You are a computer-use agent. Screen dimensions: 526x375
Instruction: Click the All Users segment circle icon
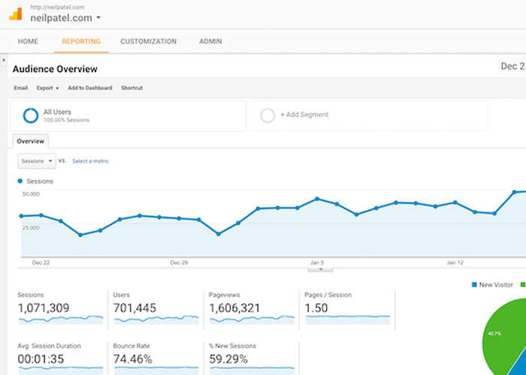31,115
